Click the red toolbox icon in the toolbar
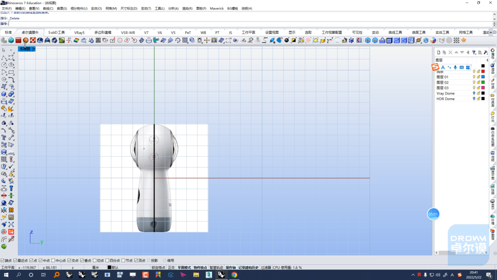Image resolution: width=497 pixels, height=280 pixels. (18, 40)
